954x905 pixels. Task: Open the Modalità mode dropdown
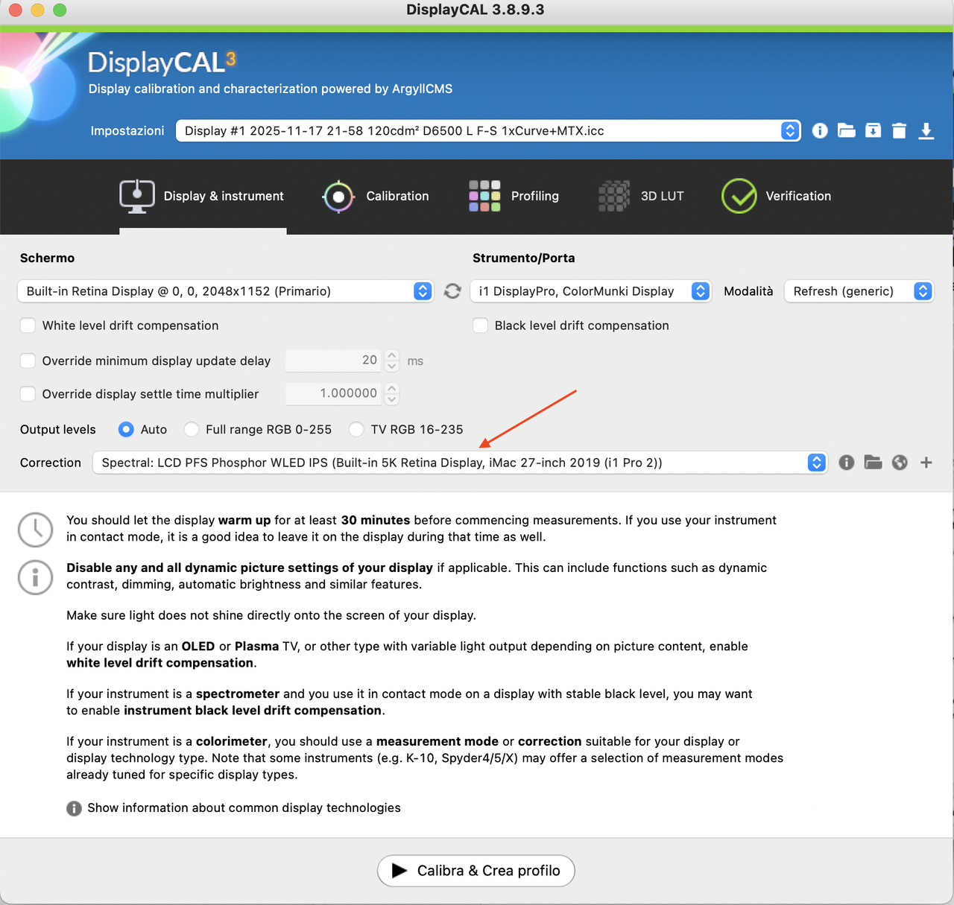859,291
